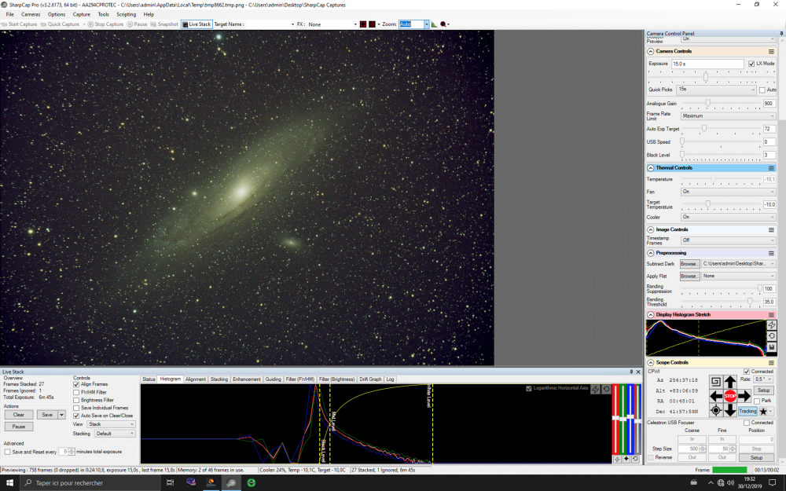
Task: Switch to the Drift Graph tab
Action: coord(369,379)
